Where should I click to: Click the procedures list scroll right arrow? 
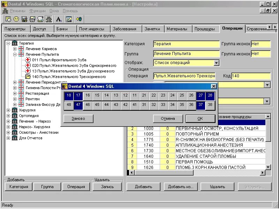coord(263,172)
